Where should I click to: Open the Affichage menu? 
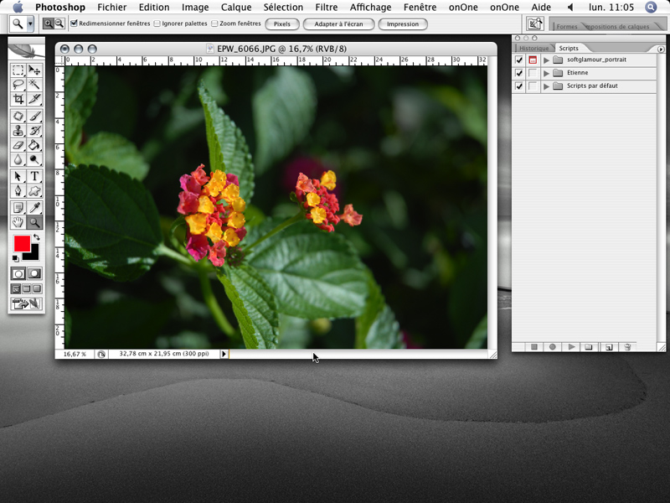pyautogui.click(x=370, y=8)
